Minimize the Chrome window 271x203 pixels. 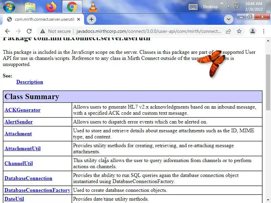click(241, 17)
